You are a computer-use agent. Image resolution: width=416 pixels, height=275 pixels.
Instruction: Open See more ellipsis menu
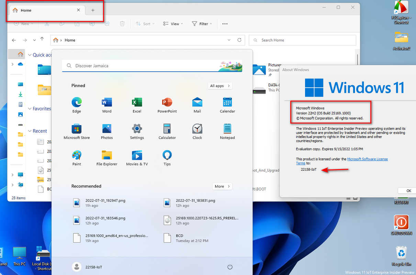225,24
